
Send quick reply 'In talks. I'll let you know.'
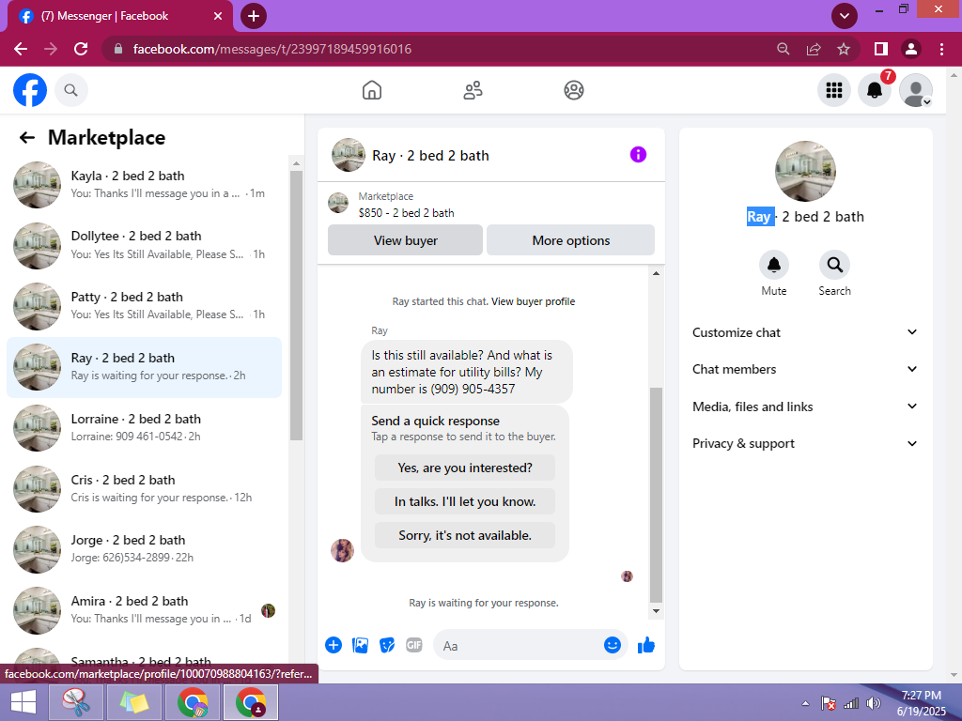tap(465, 501)
